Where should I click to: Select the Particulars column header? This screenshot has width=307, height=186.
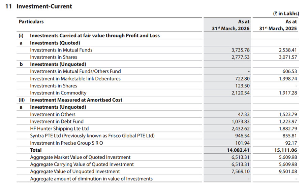pyautogui.click(x=31, y=22)
